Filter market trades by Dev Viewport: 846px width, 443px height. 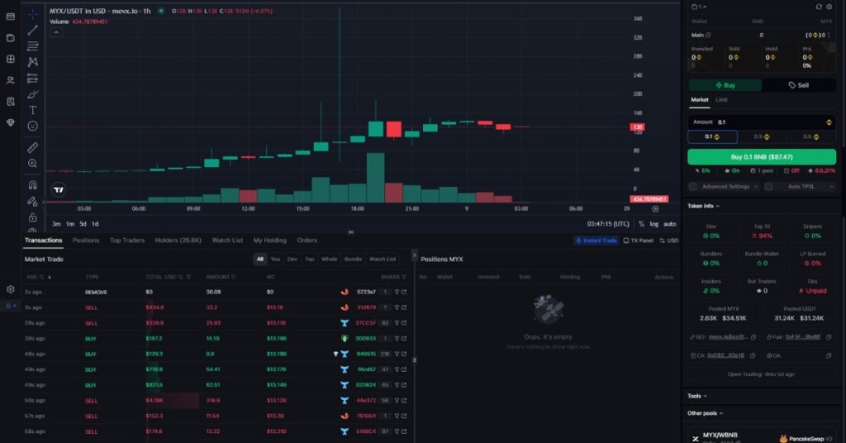[292, 260]
